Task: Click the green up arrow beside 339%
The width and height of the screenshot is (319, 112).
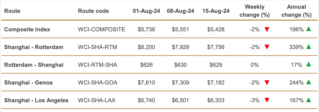Action: [308, 46]
